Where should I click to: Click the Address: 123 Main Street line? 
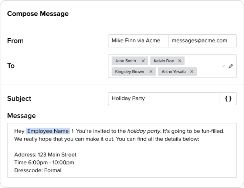[45, 154]
